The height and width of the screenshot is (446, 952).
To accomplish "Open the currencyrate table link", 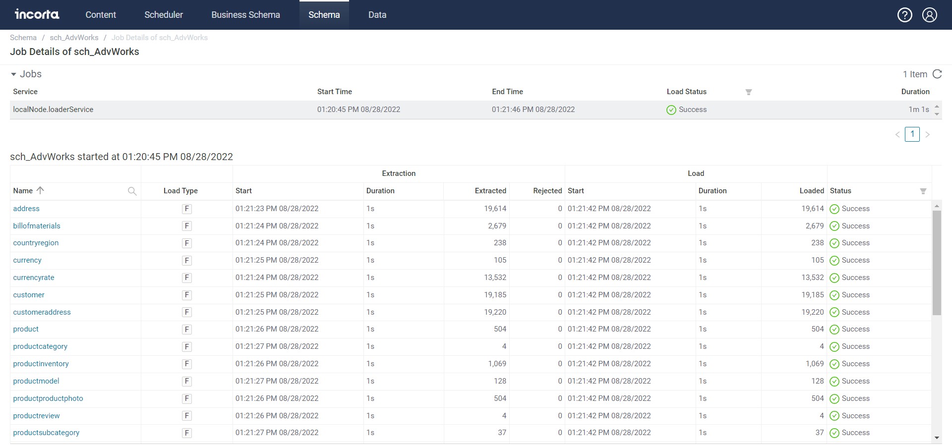I will tap(33, 278).
